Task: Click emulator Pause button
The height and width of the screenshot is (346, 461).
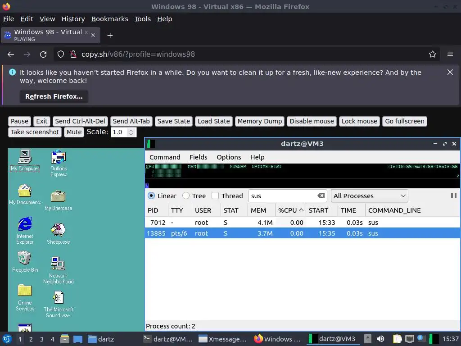Action: (19, 121)
